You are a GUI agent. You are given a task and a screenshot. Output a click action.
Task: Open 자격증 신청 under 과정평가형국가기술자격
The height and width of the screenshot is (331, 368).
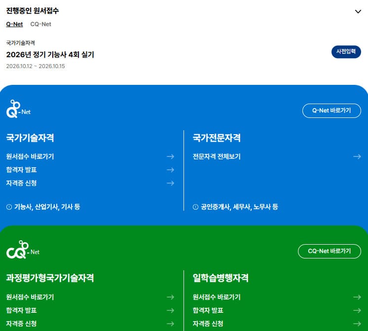click(x=21, y=324)
